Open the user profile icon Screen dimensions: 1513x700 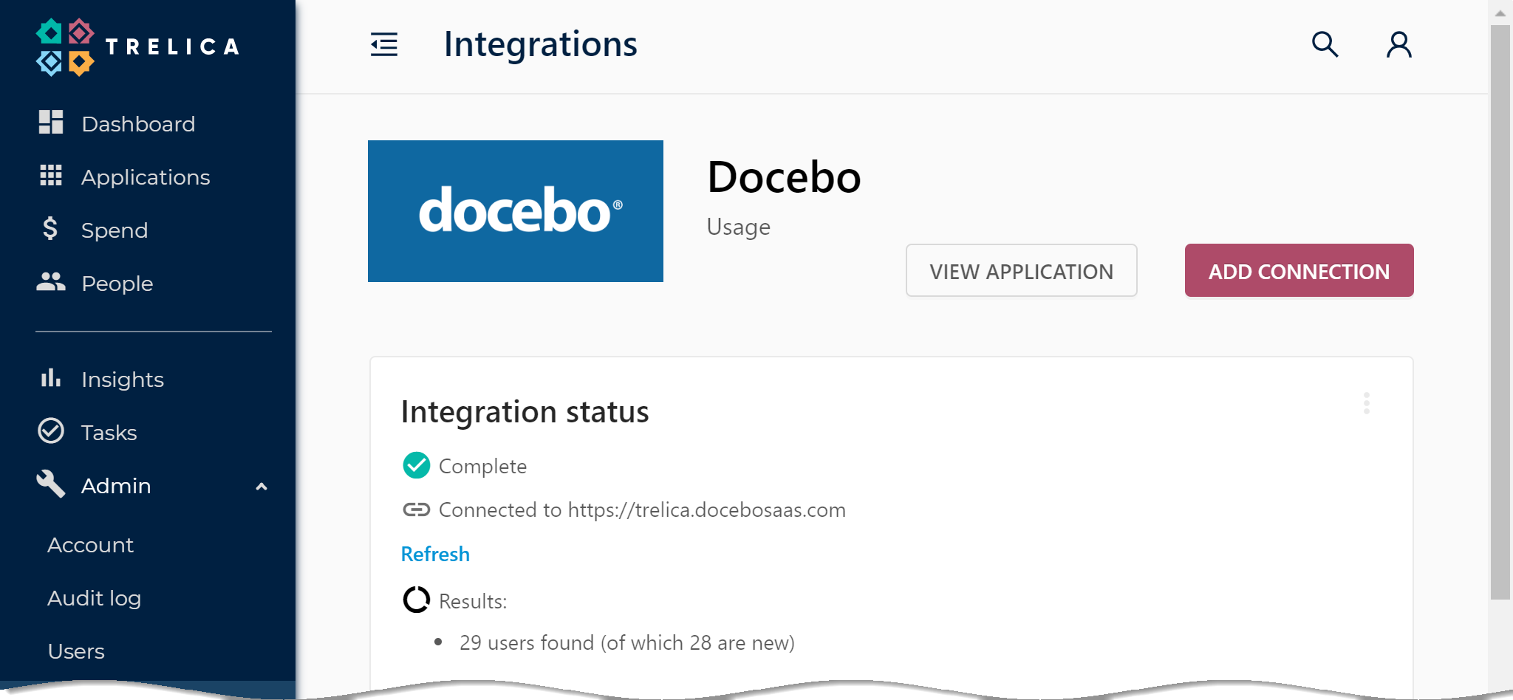tap(1398, 44)
